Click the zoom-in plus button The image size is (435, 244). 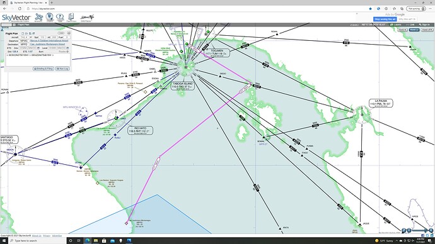click(x=431, y=230)
